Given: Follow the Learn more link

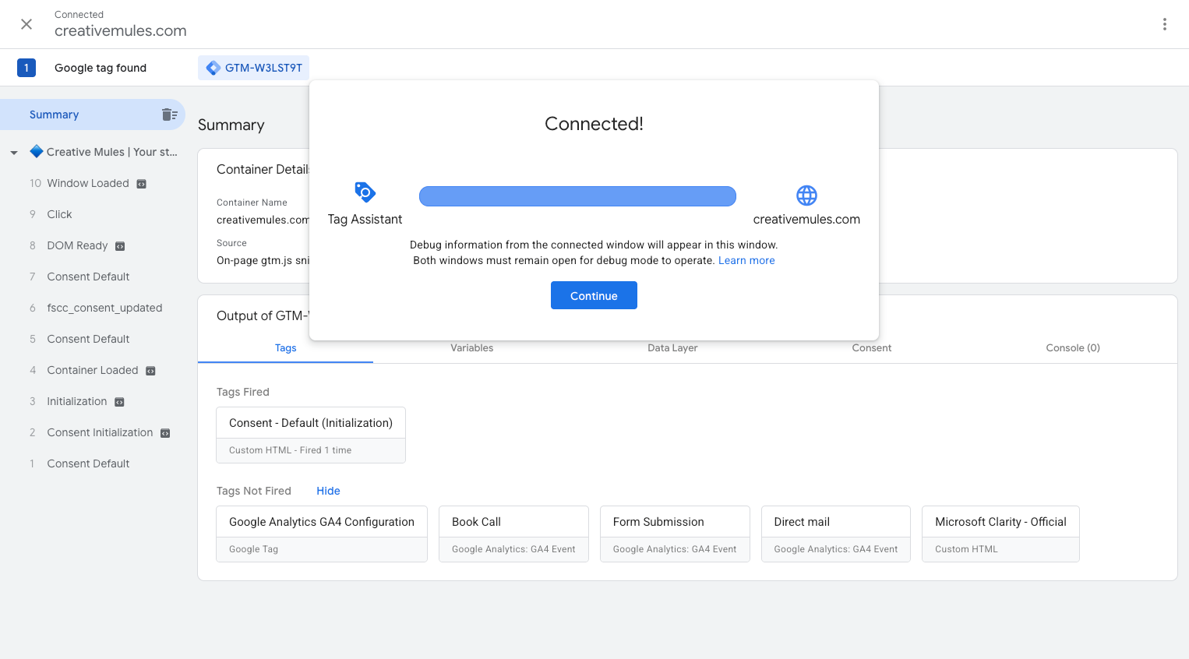Looking at the screenshot, I should click(746, 260).
